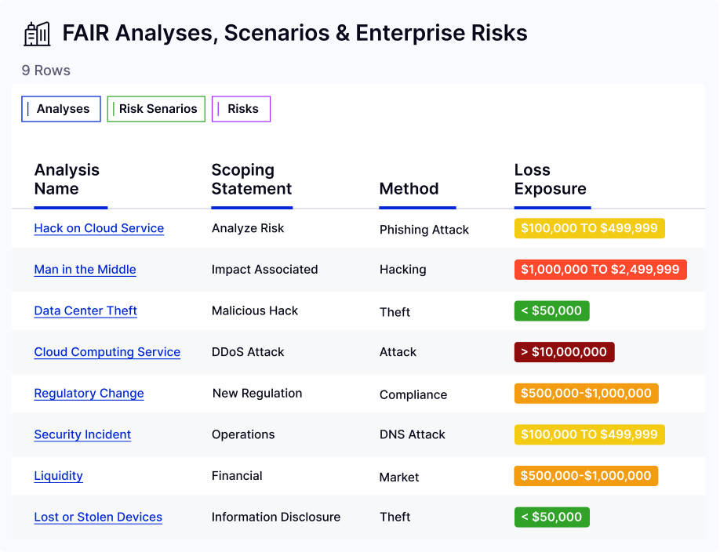Click the FAIR Analyses page title
Screen dimensions: 720x552
[x=295, y=33]
